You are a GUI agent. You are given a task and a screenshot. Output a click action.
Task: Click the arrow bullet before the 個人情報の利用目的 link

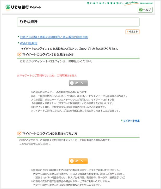18,37
